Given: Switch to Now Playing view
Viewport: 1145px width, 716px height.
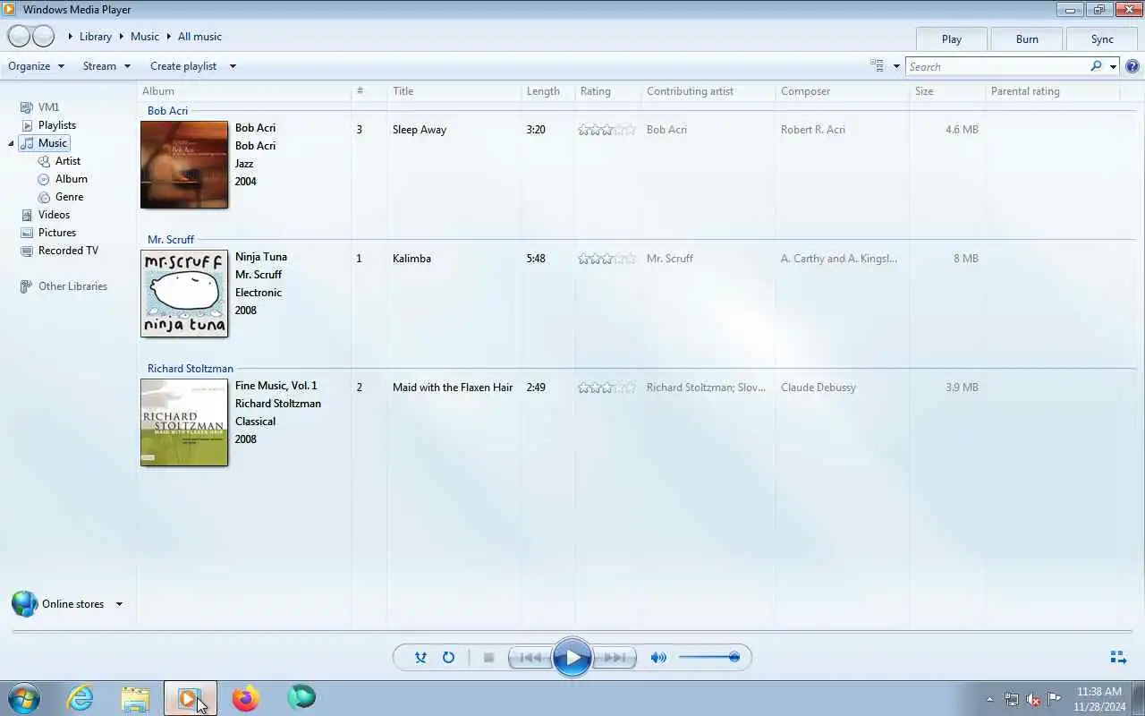Looking at the screenshot, I should coord(1118,658).
